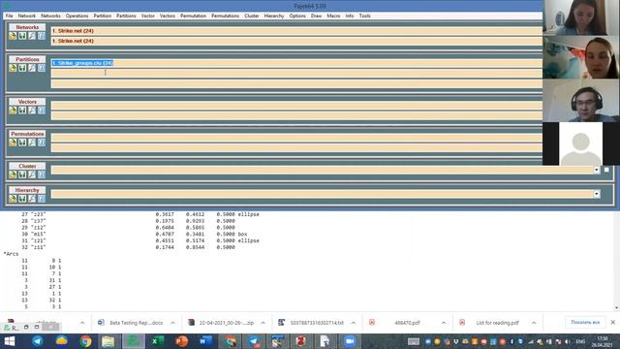
Task: Select the first Strike.net (24) network row
Action: pyautogui.click(x=296, y=31)
